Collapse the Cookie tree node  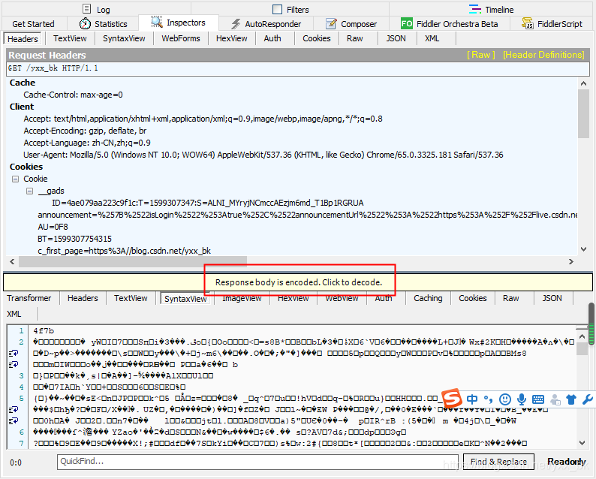[x=15, y=179]
